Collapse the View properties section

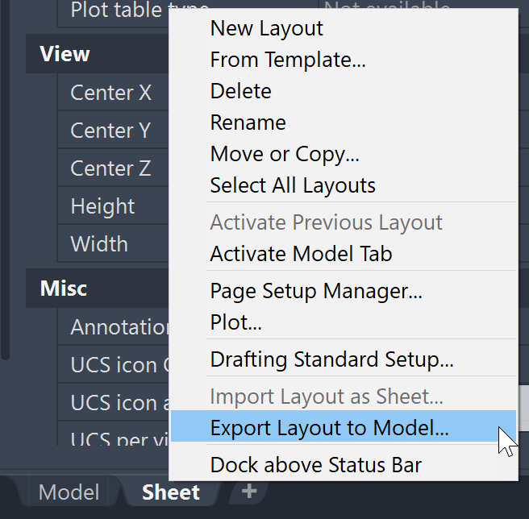point(65,55)
